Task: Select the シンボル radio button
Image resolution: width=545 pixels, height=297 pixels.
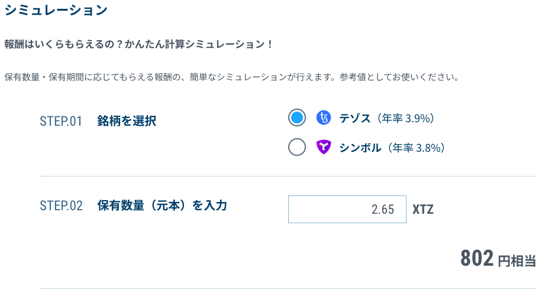Action: click(x=297, y=147)
